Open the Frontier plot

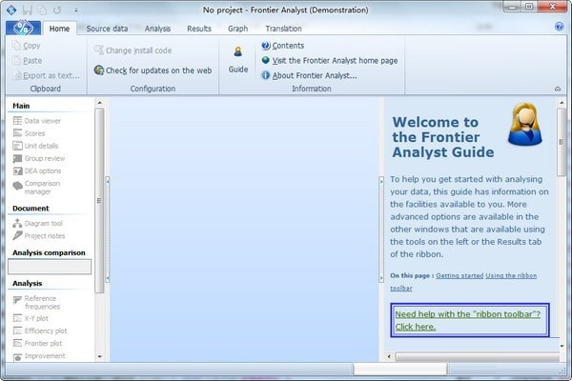point(37,343)
